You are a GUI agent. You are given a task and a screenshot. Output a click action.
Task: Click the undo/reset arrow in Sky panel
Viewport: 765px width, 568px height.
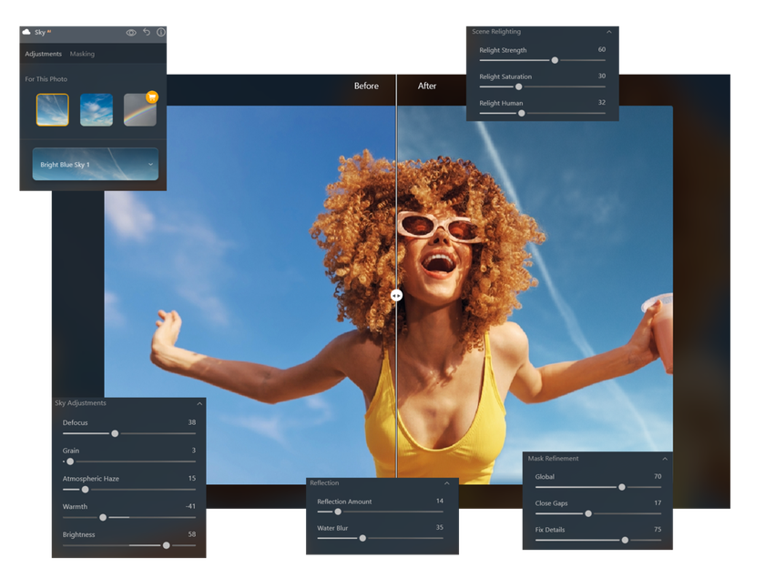[x=146, y=32]
